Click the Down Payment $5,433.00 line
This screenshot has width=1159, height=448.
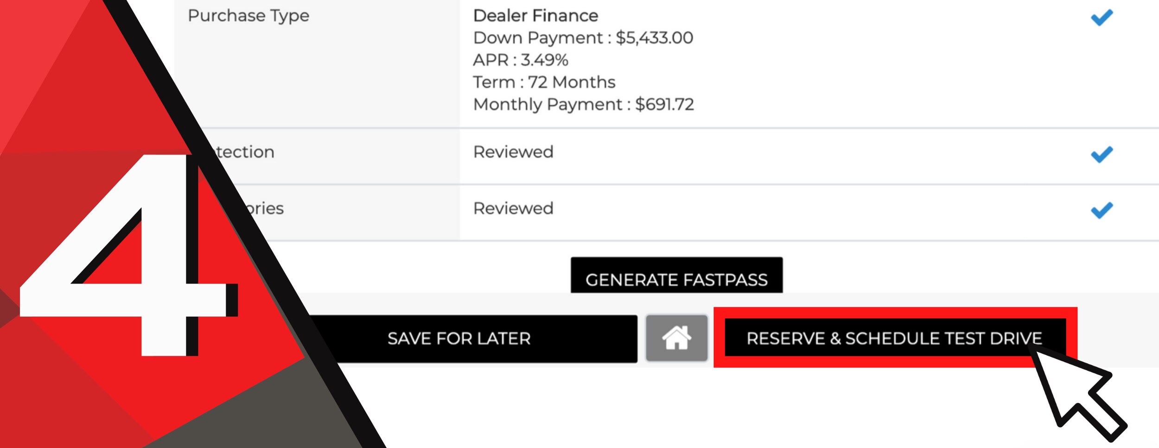583,38
